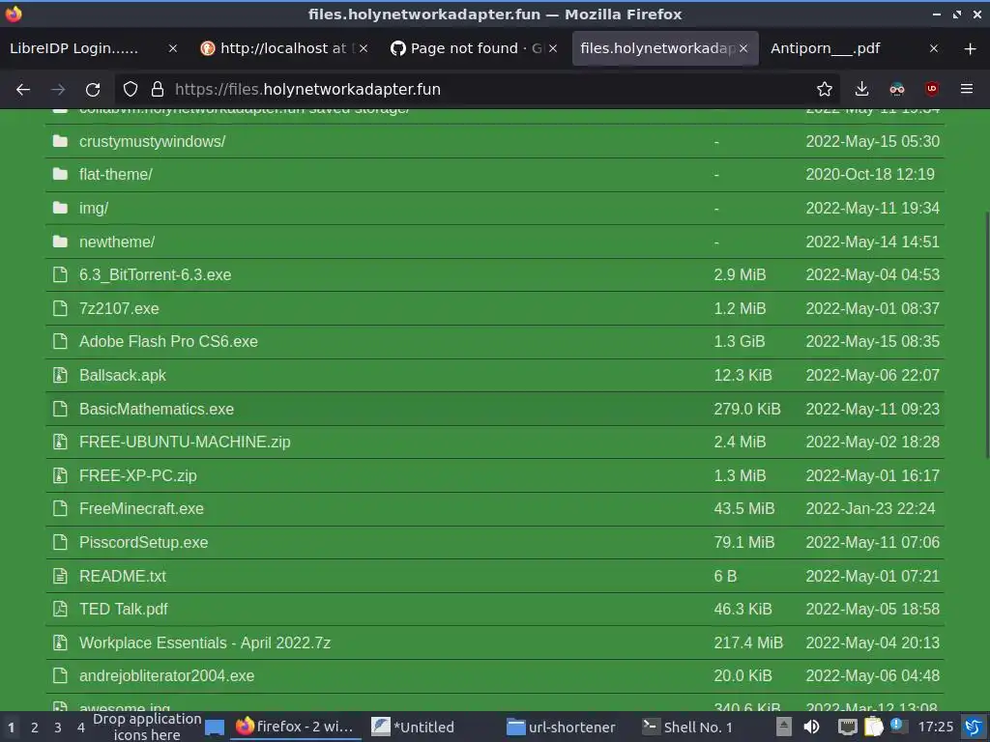Click file icon beside FreeMinecraft.exe
Image resolution: width=990 pixels, height=742 pixels.
(x=60, y=508)
